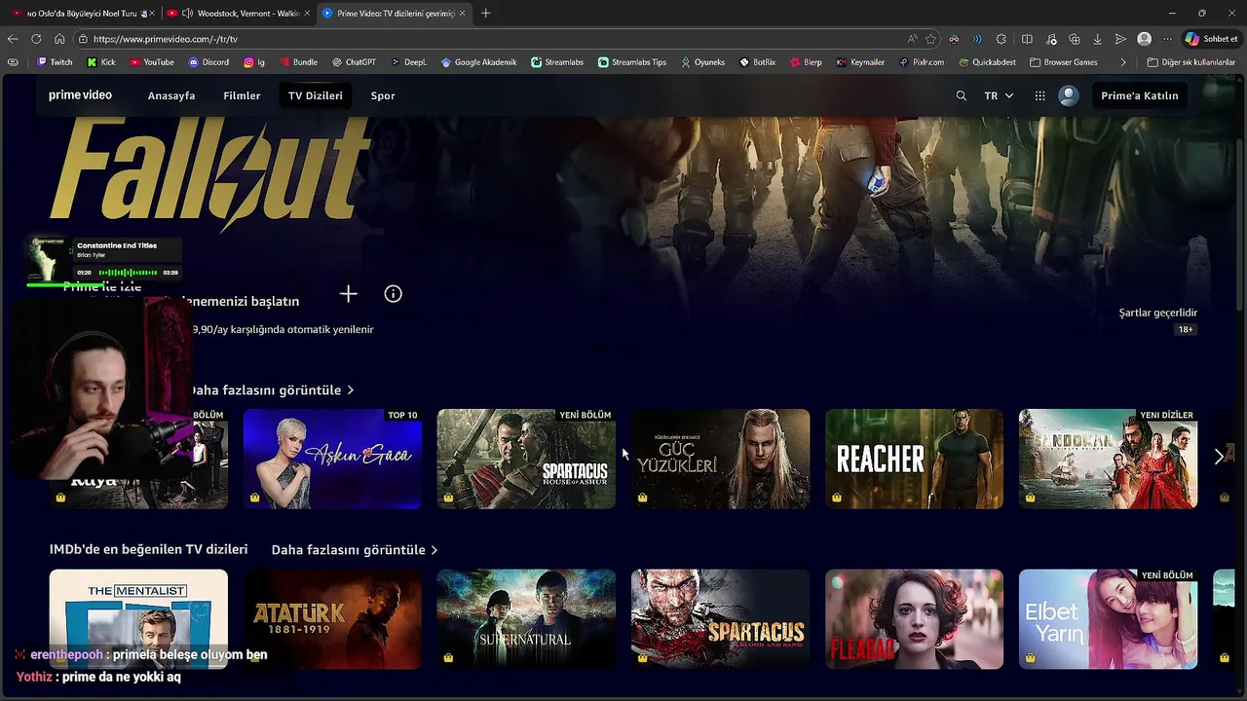Open the browser home button
Image resolution: width=1247 pixels, height=701 pixels.
click(59, 39)
